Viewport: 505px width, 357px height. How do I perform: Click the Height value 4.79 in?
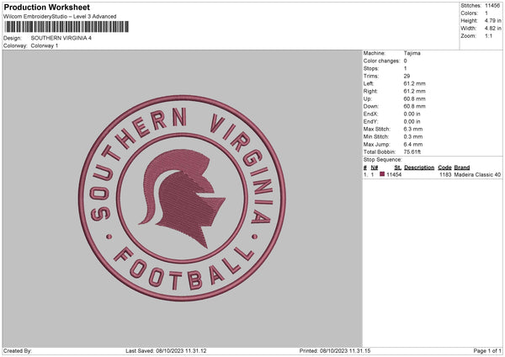pyautogui.click(x=492, y=20)
